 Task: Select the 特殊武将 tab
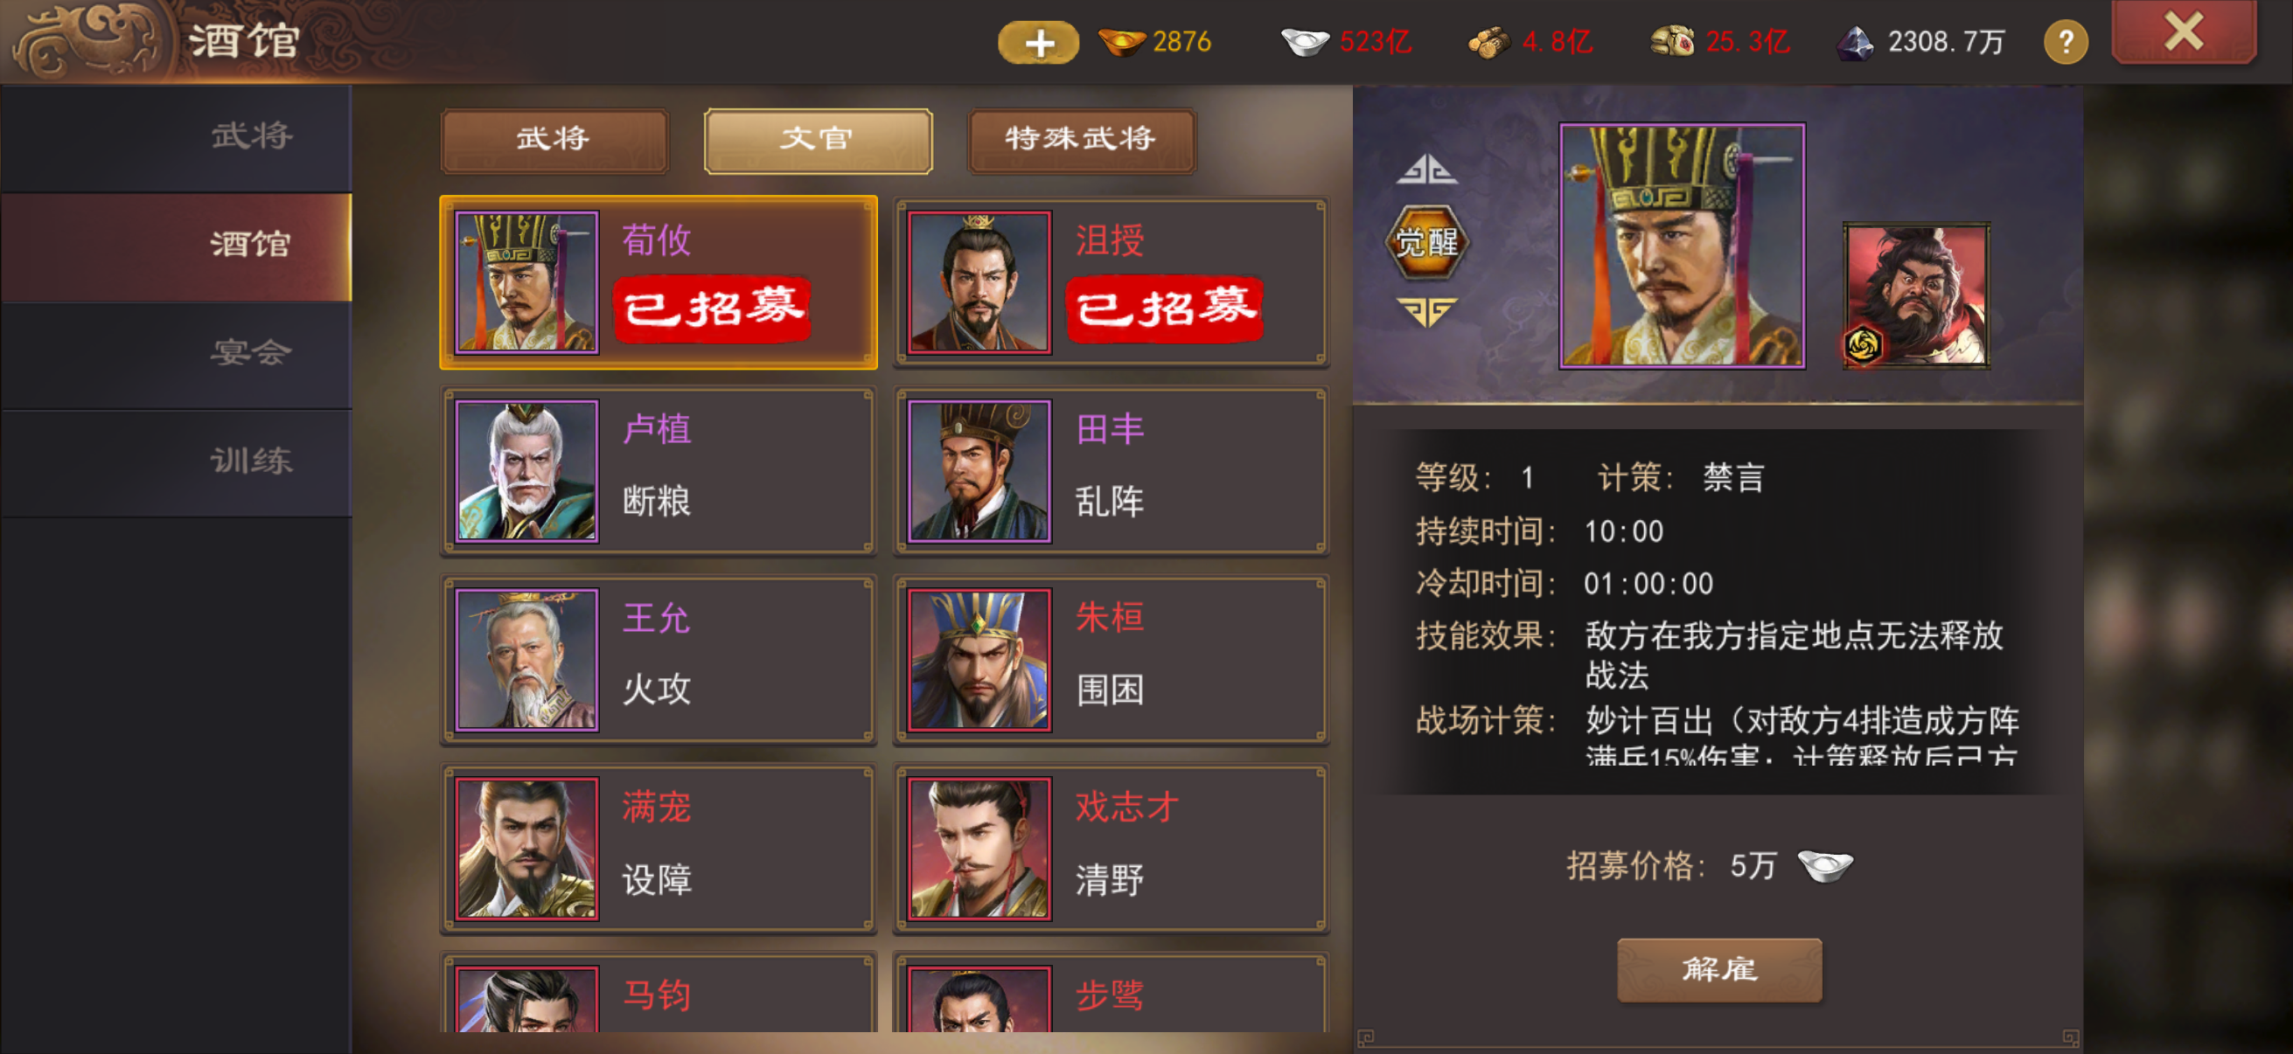[1081, 140]
